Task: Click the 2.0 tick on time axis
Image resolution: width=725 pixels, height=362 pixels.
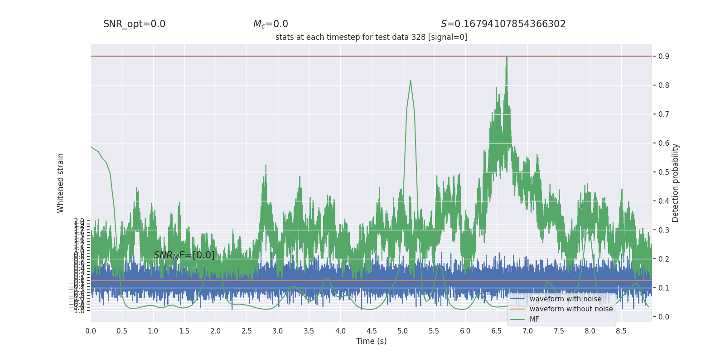Action: click(x=215, y=331)
